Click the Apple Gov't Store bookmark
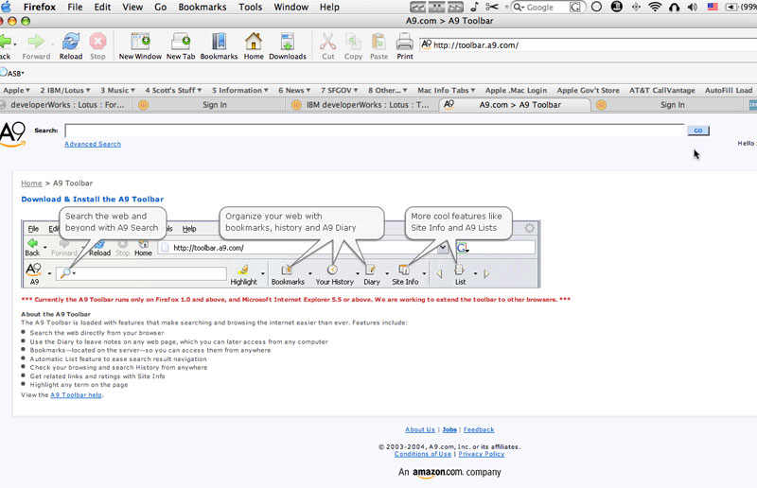 588,90
